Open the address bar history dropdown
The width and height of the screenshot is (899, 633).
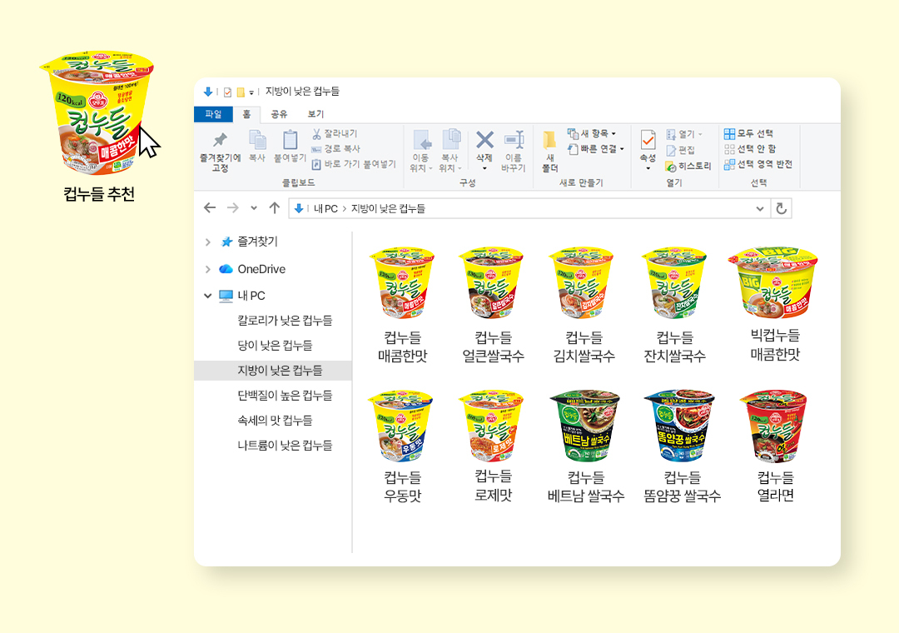click(x=760, y=209)
